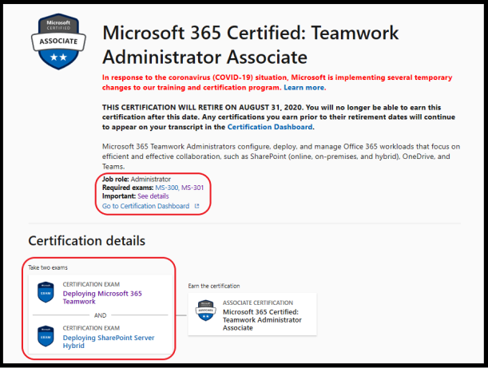Click the 'AND' separator text
This screenshot has height=368, width=488.
(x=100, y=315)
